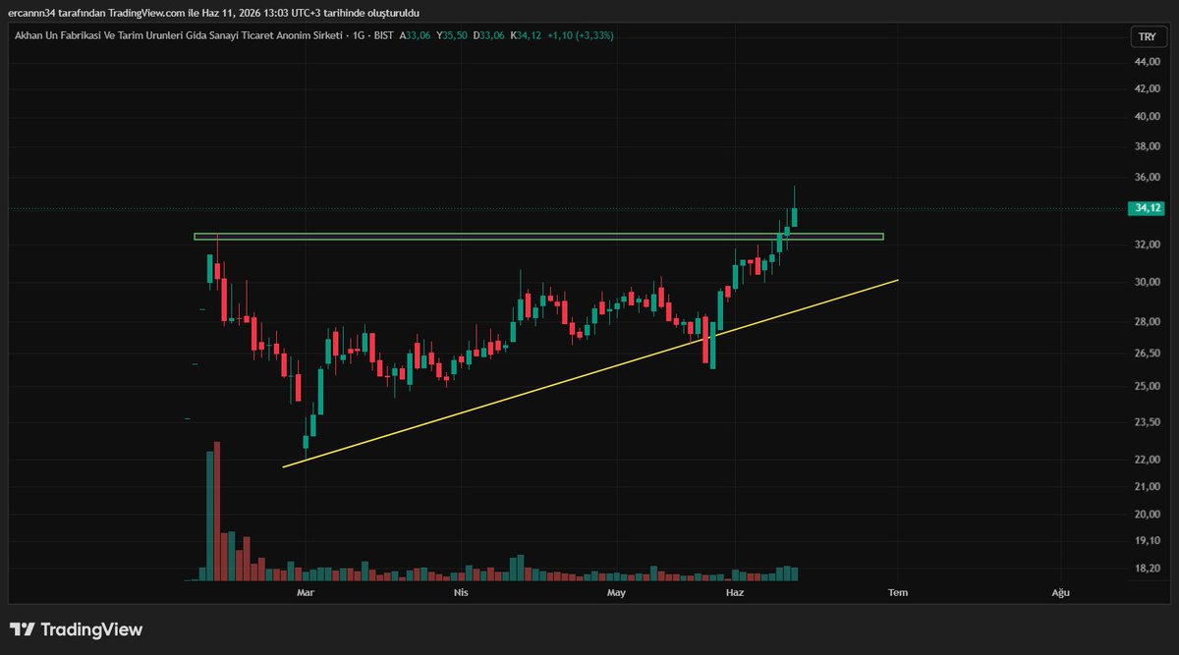The image size is (1179, 655).
Task: Click the 38,00 price axis label
Action: pyautogui.click(x=1148, y=145)
